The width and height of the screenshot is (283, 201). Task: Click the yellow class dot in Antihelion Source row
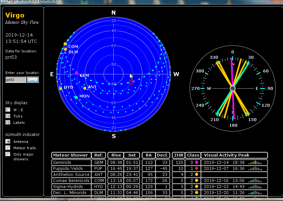[x=197, y=174]
